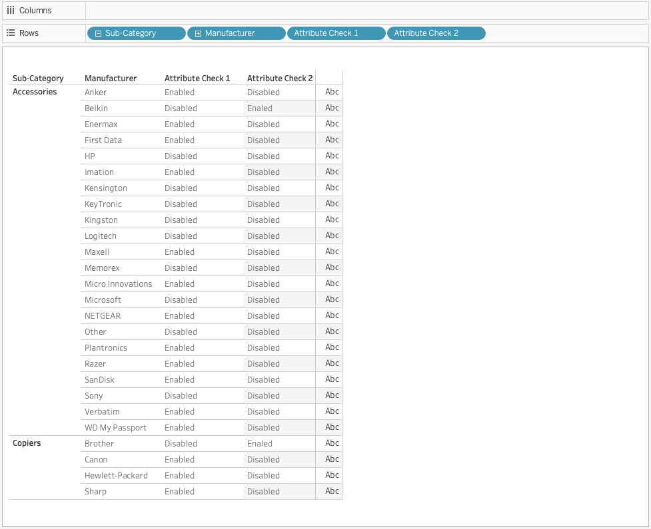The height and width of the screenshot is (529, 651).
Task: Select the Attribute Check 1 pill
Action: click(x=336, y=33)
